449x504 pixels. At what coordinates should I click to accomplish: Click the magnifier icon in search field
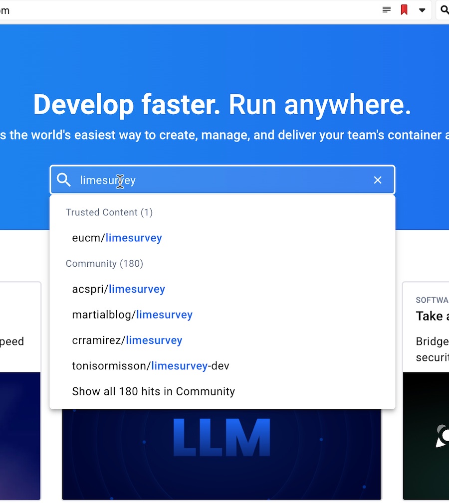[64, 179]
